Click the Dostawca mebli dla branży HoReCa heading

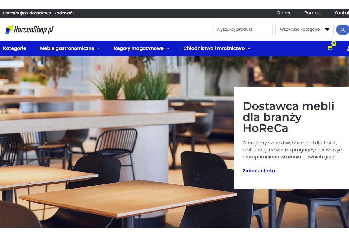(289, 117)
